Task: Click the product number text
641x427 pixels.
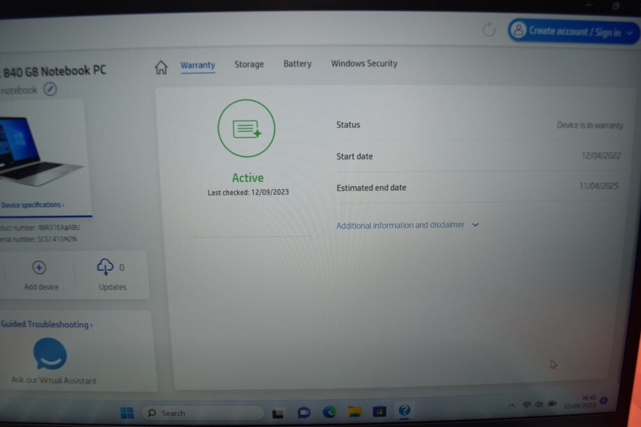Action: (40, 227)
